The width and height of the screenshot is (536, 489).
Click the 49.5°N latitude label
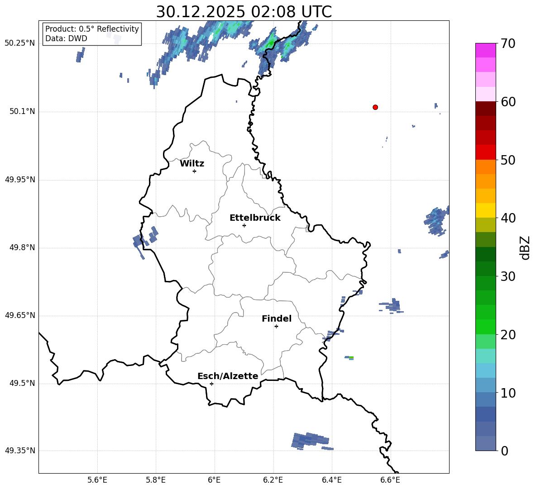click(x=22, y=383)
